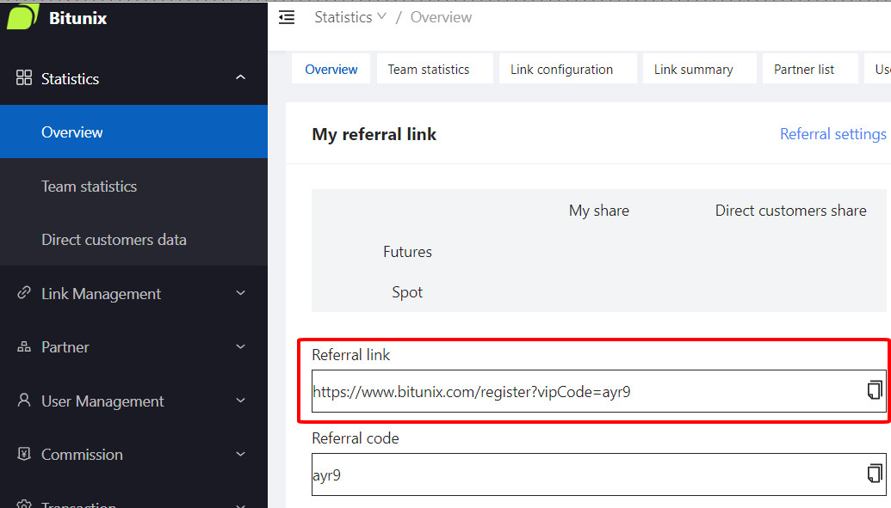891x508 pixels.
Task: Collapse sidebar using the hamburger menu icon
Action: tap(287, 17)
